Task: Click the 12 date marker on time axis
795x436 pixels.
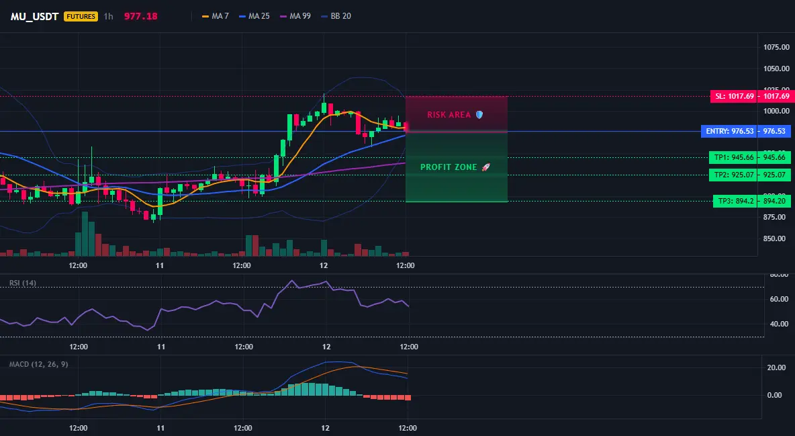Action: 324,265
